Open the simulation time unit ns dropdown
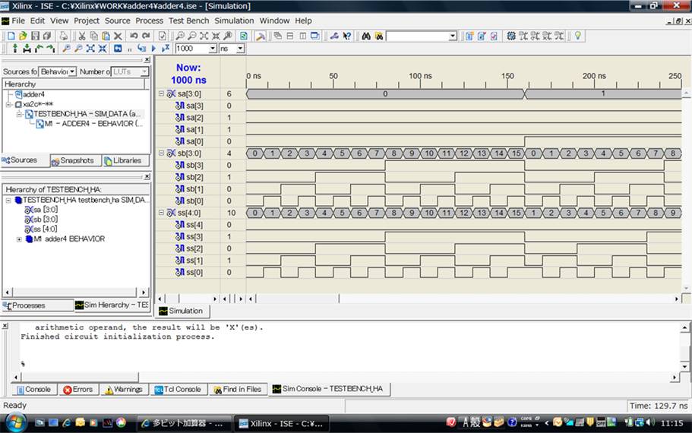 240,49
